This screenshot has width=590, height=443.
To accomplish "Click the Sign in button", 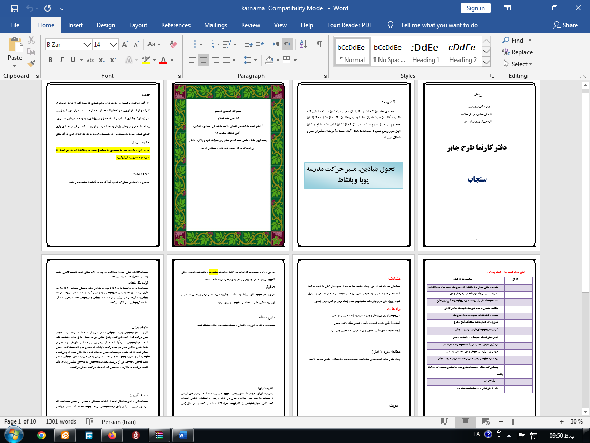I will 475,8.
